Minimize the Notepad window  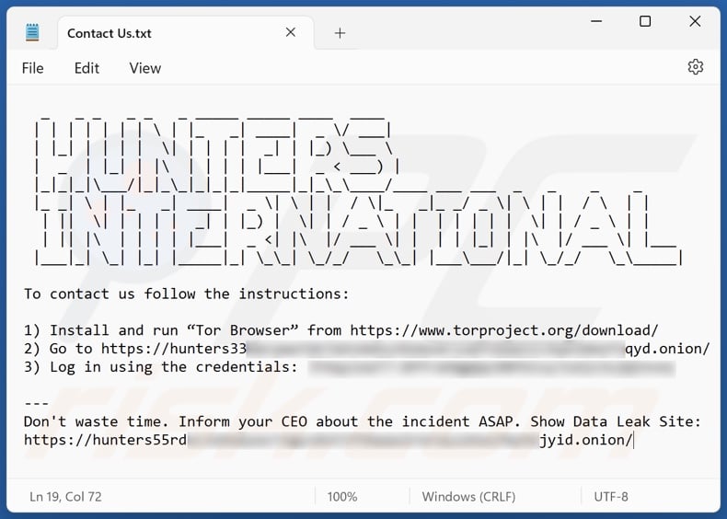click(x=596, y=21)
